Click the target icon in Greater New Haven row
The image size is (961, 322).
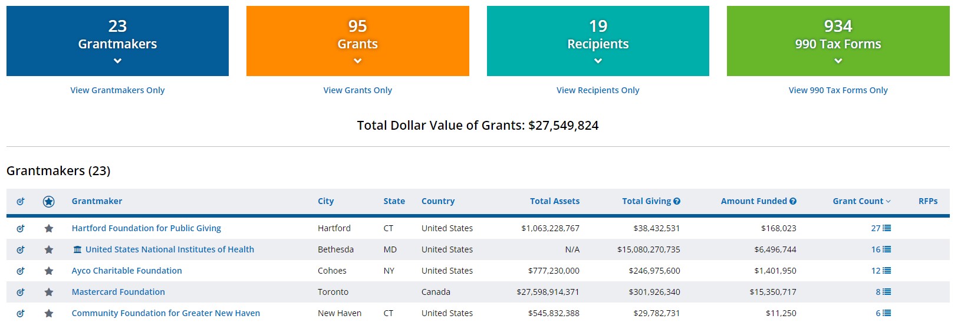coord(21,313)
